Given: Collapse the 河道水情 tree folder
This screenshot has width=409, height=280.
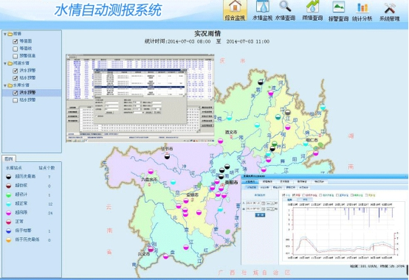Looking at the screenshot, I should click(x=5, y=63).
